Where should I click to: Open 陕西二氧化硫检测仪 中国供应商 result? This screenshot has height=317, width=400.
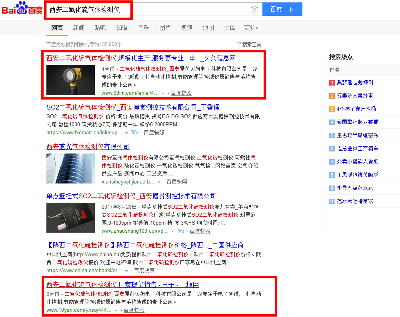[x=145, y=245]
